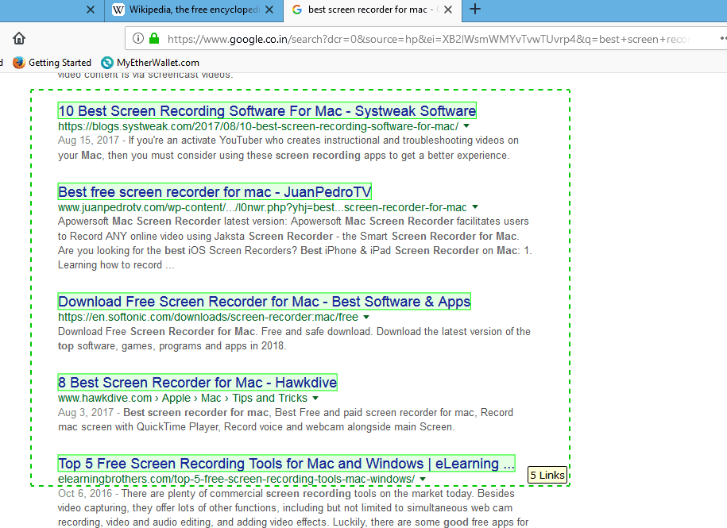This screenshot has width=727, height=528.
Task: Expand dropdown arrow beside hawkdive breadcrumb
Action: [x=315, y=398]
